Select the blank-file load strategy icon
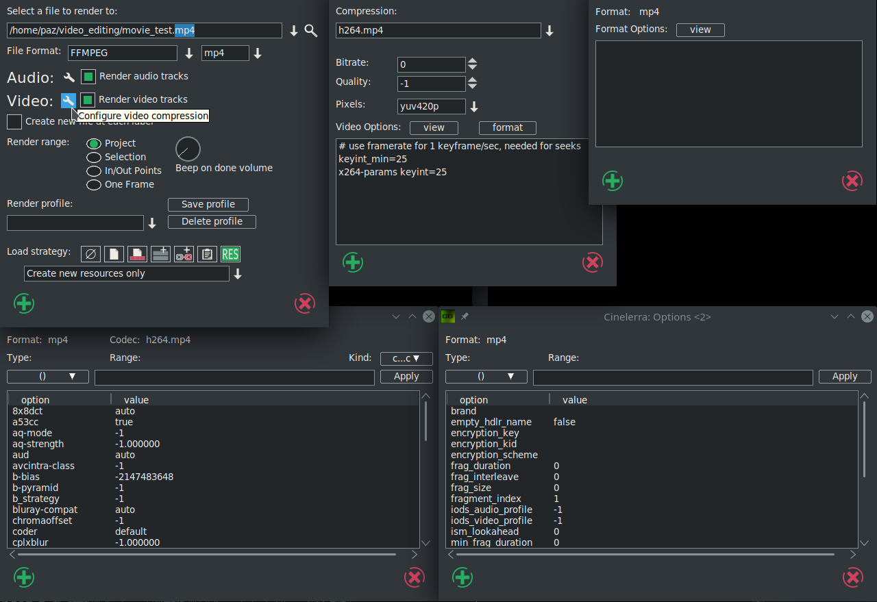 coord(114,253)
